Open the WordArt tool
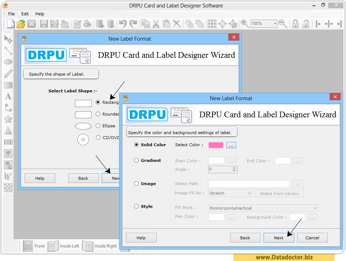Screen dimensions: 346x261 8,176
